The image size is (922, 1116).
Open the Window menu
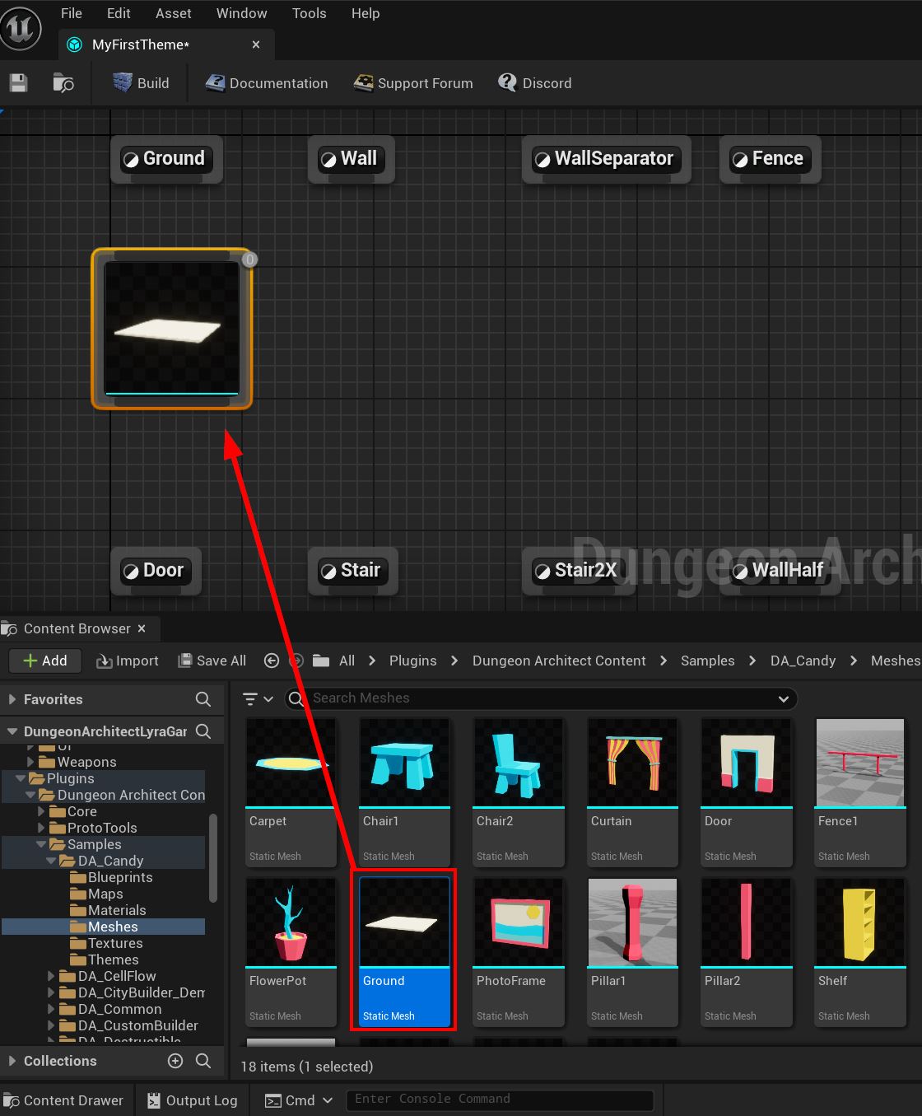point(241,13)
